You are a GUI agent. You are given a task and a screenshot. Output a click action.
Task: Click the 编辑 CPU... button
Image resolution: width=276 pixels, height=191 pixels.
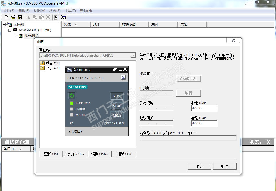(100, 154)
